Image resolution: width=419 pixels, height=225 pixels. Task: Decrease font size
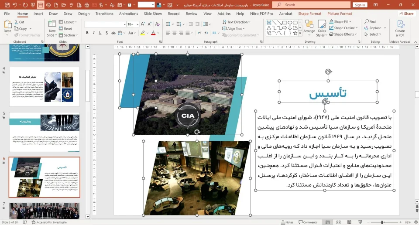pos(150,24)
